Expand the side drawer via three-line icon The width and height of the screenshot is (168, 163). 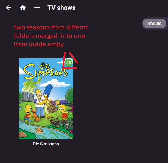[37, 8]
